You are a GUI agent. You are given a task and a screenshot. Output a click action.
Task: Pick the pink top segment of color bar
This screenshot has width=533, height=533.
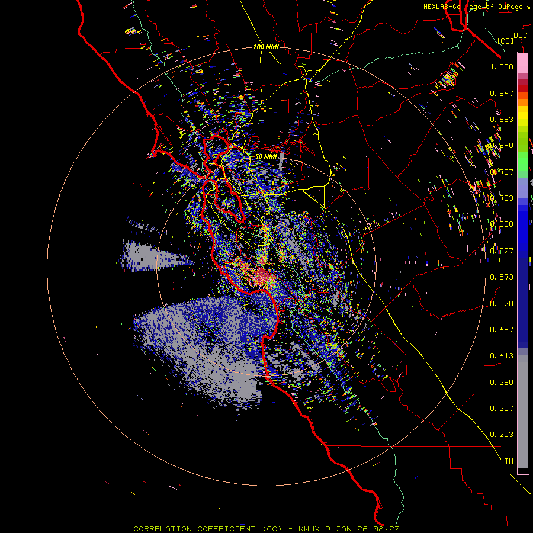point(523,63)
